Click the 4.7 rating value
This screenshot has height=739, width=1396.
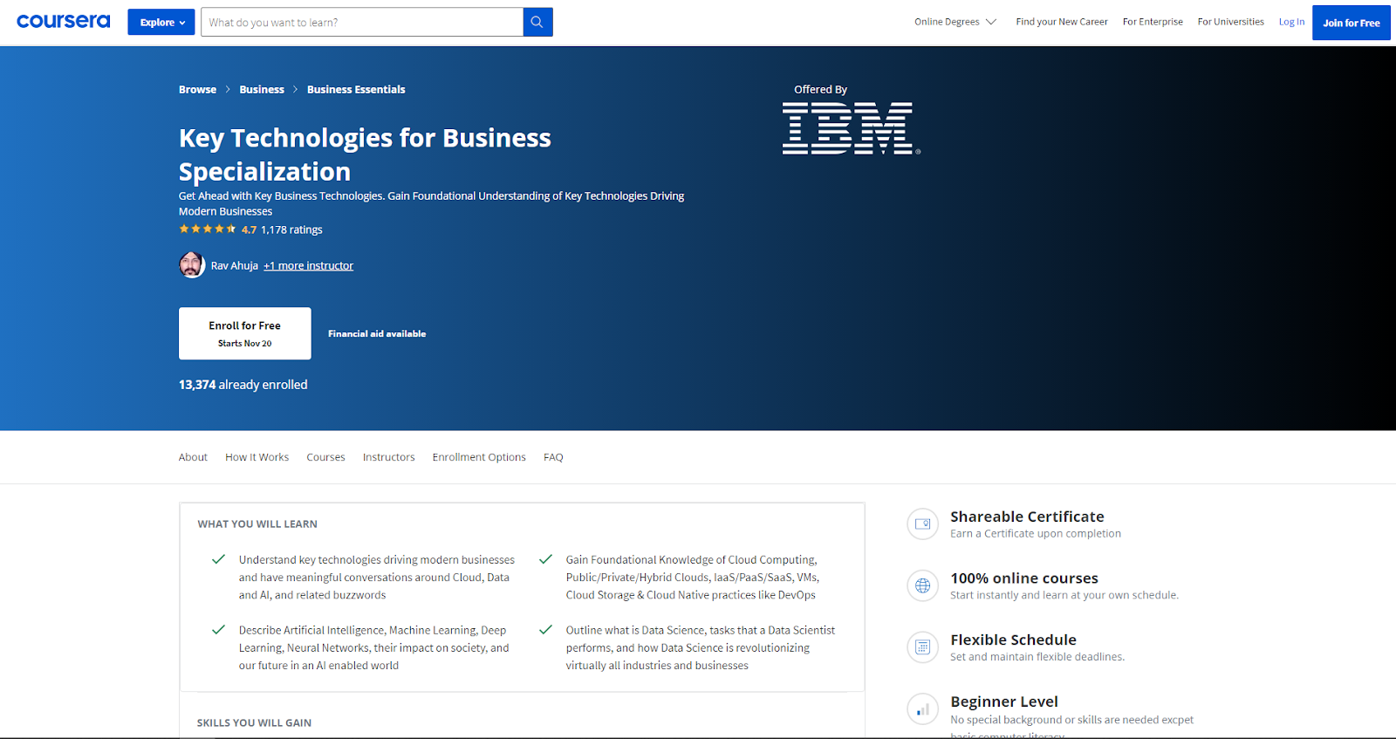250,229
